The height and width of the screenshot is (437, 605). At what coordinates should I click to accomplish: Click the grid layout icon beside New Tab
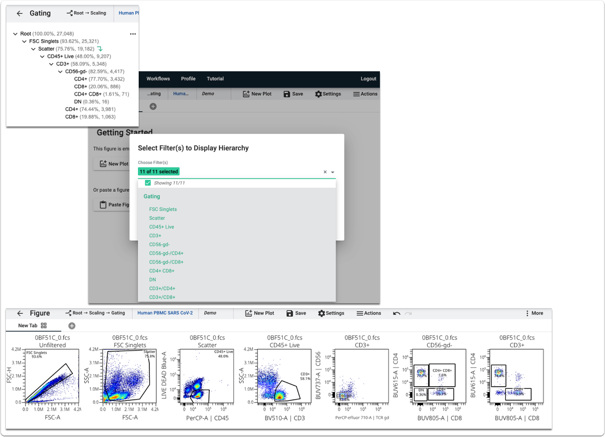point(44,326)
